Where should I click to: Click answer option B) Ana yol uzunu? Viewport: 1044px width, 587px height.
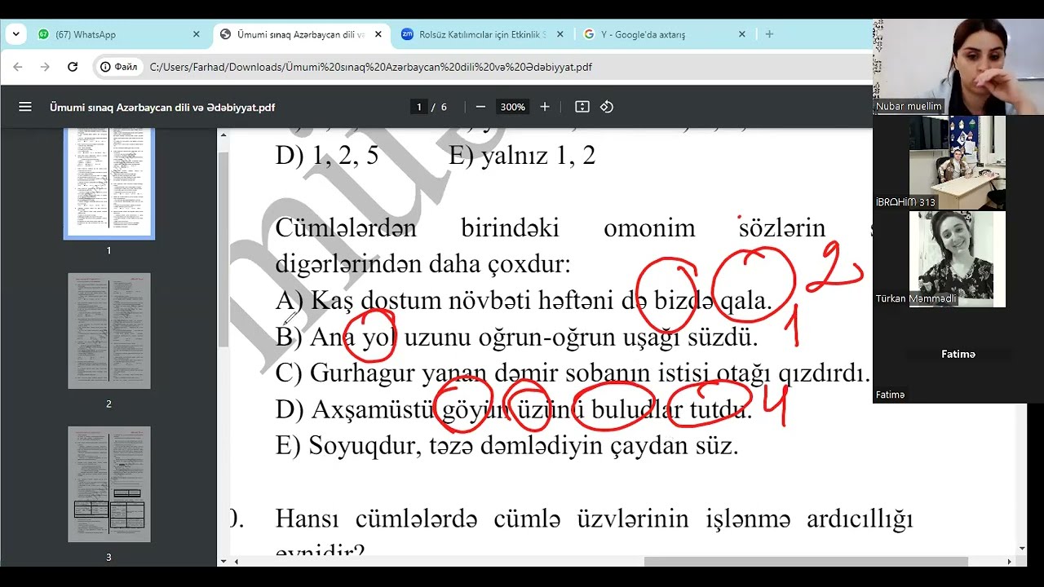pyautogui.click(x=517, y=337)
